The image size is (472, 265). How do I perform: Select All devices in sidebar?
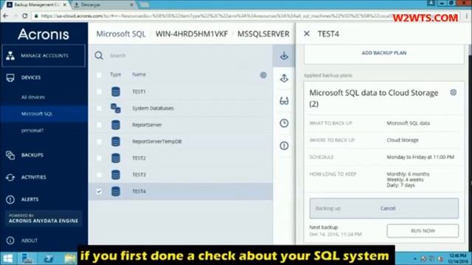[x=32, y=97]
